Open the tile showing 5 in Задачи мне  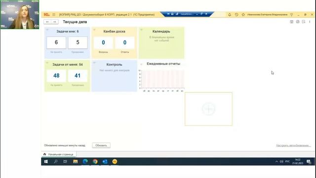[x=78, y=43]
